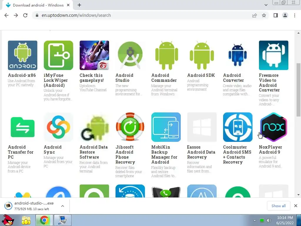
Task: Close the downloads bar
Action: click(x=296, y=206)
